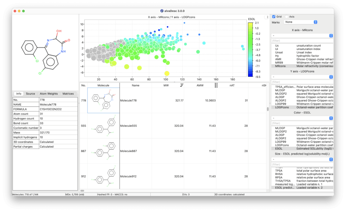Expand the X axis category dropdown

[303, 36]
